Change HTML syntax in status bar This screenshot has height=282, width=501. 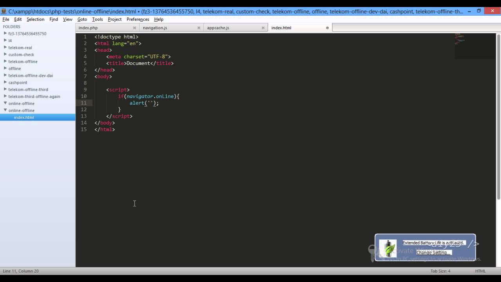coord(480,271)
